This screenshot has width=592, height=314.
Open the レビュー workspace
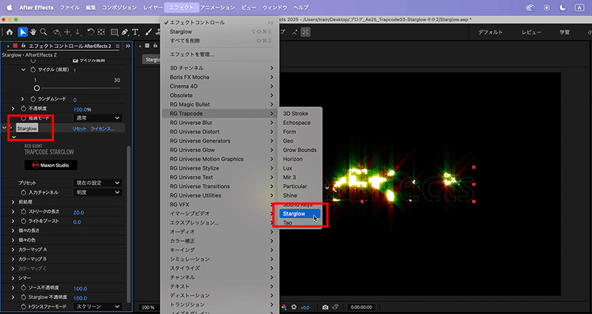pos(531,32)
